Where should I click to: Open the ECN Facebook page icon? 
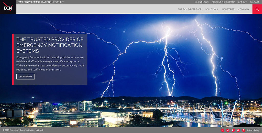(x=223, y=130)
